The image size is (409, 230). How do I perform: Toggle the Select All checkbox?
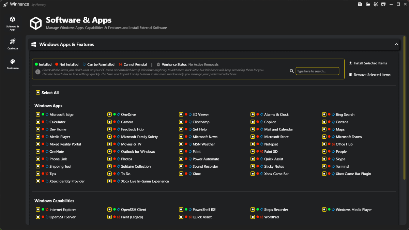(38, 93)
